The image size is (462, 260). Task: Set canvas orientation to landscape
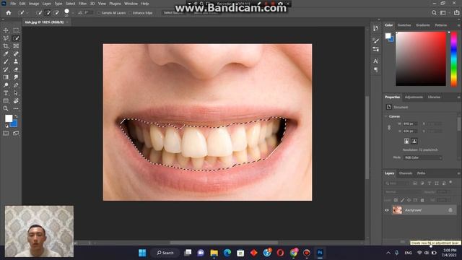pos(414,141)
